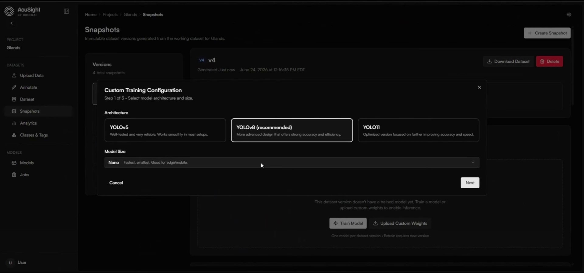Click the Download Dataset button

click(x=508, y=61)
